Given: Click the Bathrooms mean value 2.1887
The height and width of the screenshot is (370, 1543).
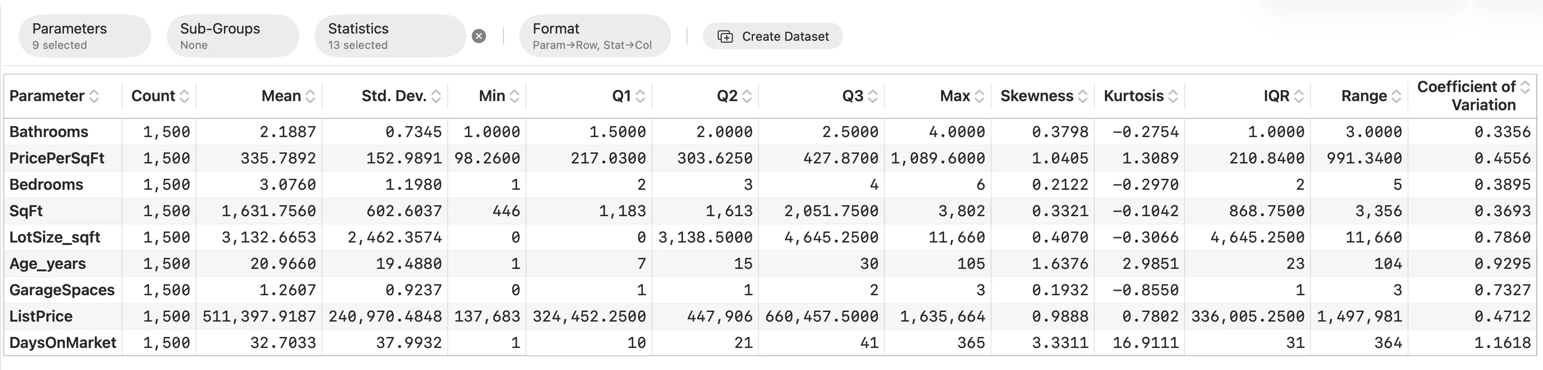Looking at the screenshot, I should coord(288,132).
